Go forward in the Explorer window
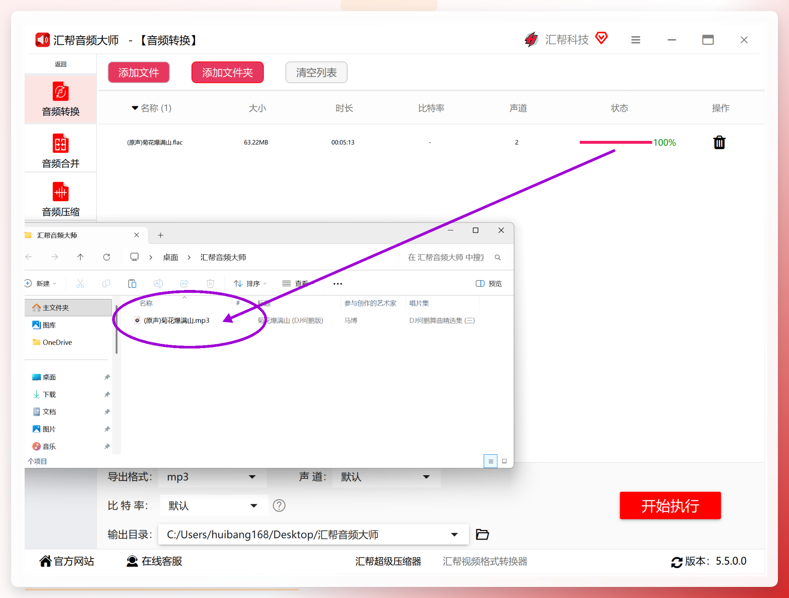Screen dimensions: 789x598 55,257
